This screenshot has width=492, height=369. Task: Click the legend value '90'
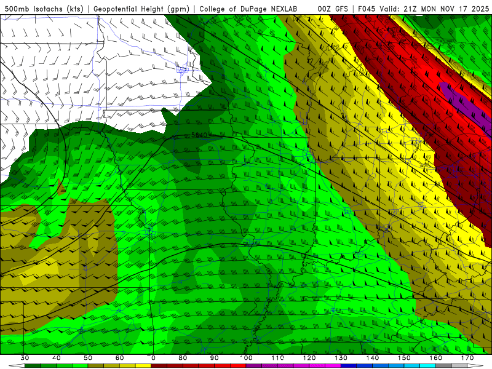pyautogui.click(x=215, y=358)
